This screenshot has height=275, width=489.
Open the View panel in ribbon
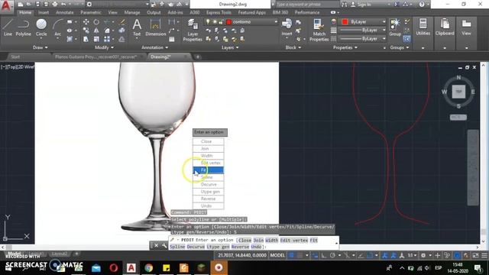point(466,27)
